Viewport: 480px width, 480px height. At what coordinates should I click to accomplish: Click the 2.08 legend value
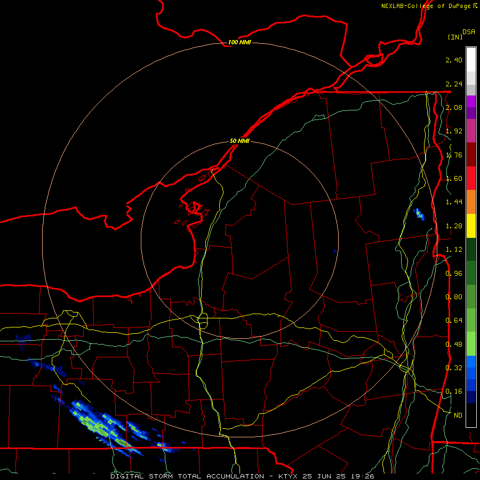(454, 107)
